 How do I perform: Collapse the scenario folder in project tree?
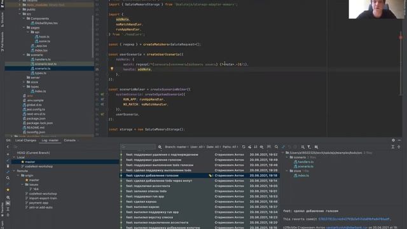pos(24,55)
